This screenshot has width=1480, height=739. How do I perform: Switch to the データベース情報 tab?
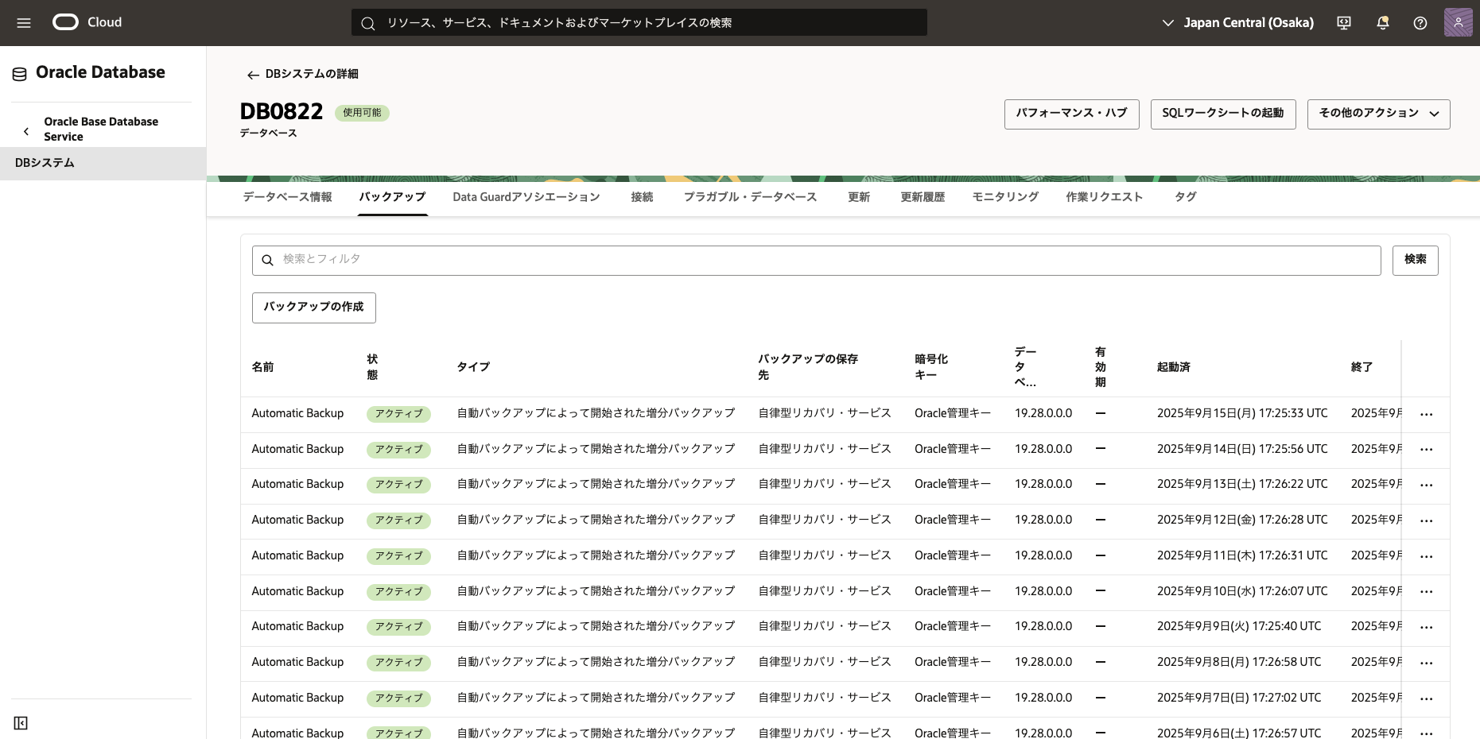(x=287, y=197)
